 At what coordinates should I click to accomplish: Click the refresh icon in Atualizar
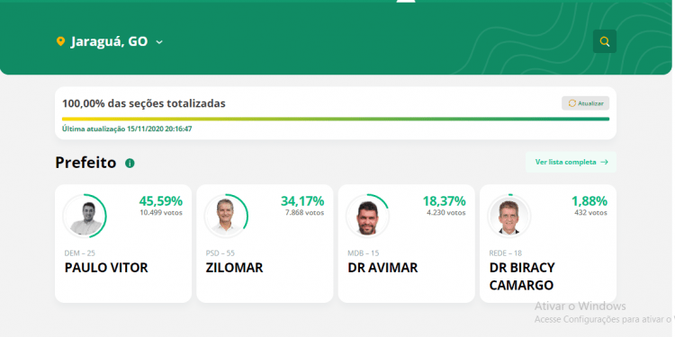tap(572, 103)
